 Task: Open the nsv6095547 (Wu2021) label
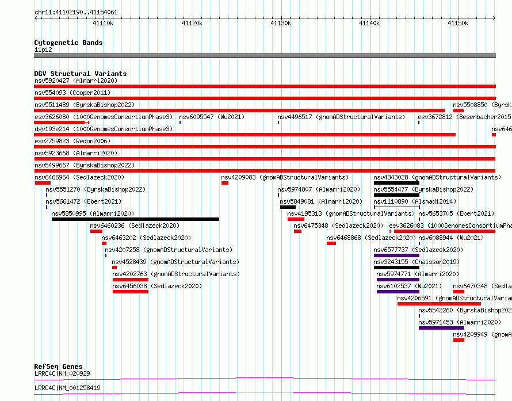[212, 117]
